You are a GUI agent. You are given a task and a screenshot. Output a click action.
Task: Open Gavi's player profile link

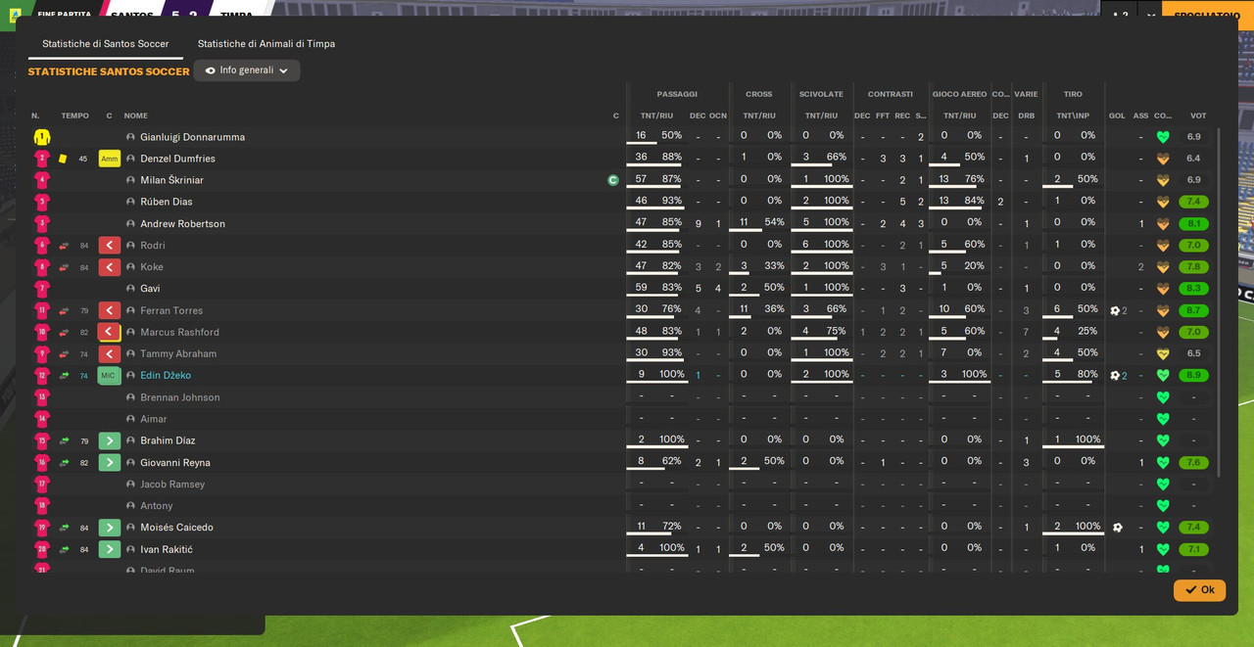click(150, 289)
